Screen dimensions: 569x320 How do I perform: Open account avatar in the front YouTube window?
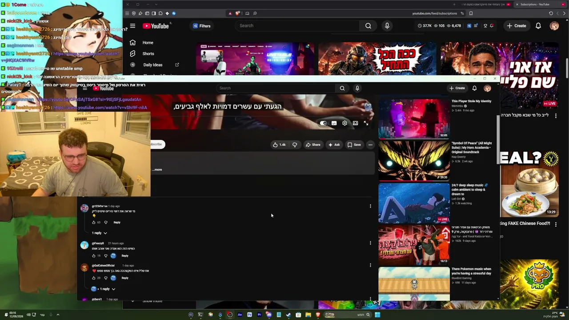(487, 88)
